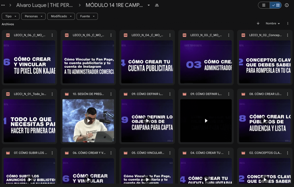This screenshot has height=187, width=294.
Task: Expand the Tipo filter dropdown
Action: 11,16
